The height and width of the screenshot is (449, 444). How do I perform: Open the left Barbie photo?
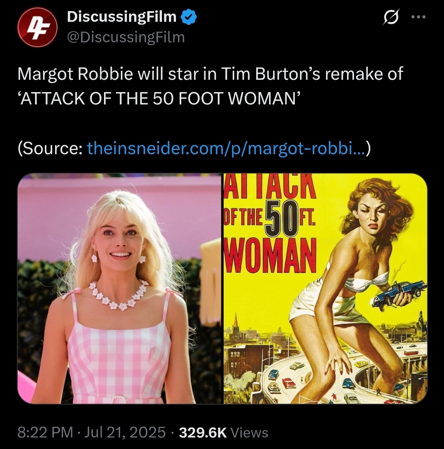point(120,288)
